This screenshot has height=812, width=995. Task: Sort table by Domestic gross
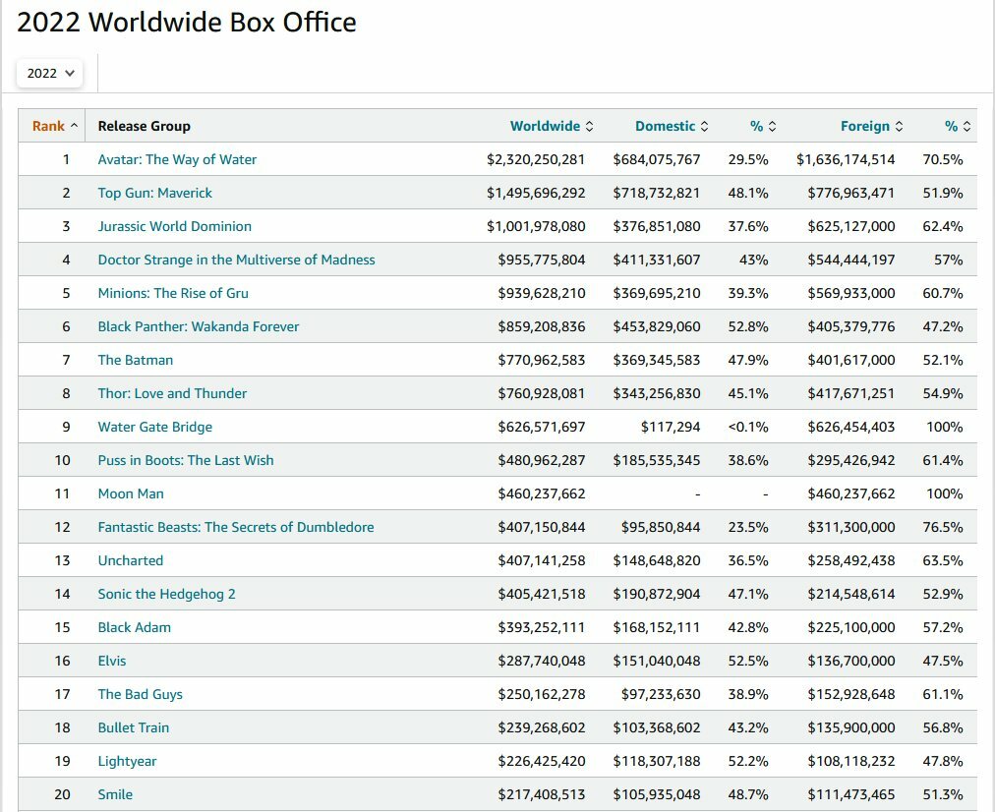click(x=672, y=126)
